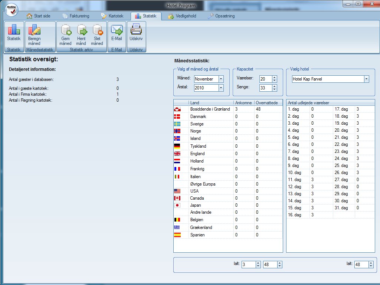
Task: Open the Opsætning tab
Action: (221, 16)
